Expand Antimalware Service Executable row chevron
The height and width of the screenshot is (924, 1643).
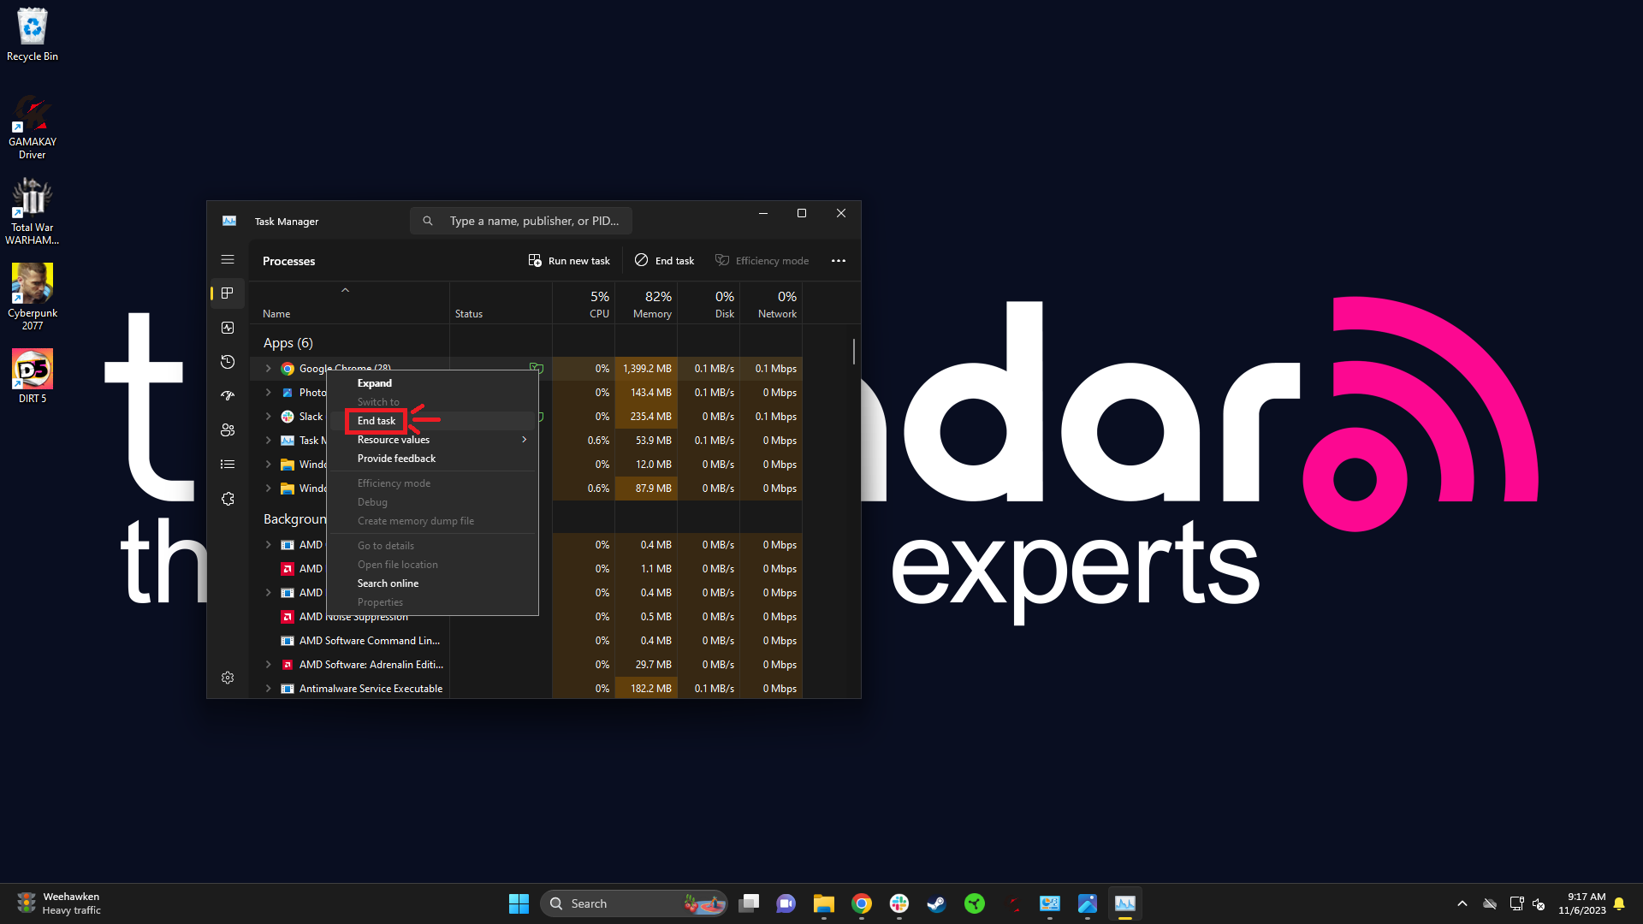click(x=268, y=689)
